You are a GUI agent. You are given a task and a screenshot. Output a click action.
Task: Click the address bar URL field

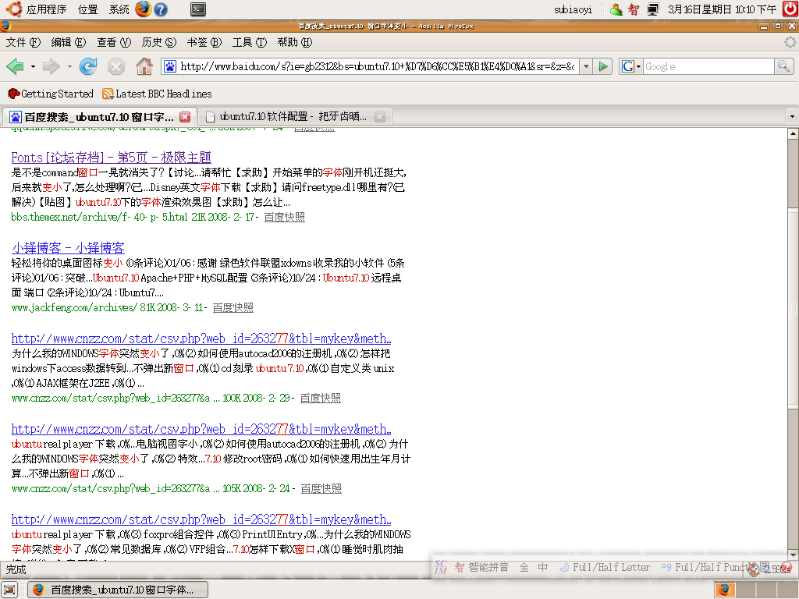[378, 66]
